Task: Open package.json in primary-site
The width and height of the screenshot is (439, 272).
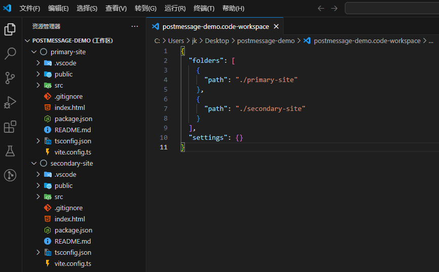Action: [73, 119]
